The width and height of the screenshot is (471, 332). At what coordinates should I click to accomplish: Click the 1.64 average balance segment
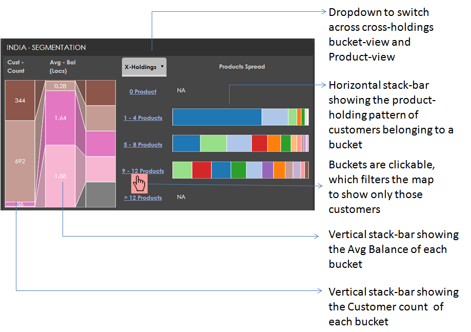pos(60,118)
